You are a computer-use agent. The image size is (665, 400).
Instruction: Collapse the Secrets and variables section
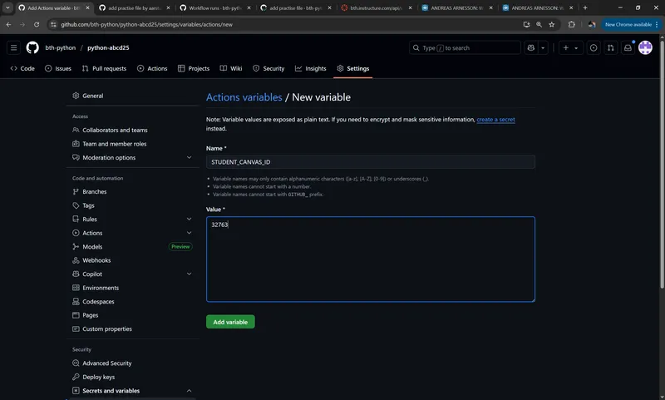(x=189, y=391)
